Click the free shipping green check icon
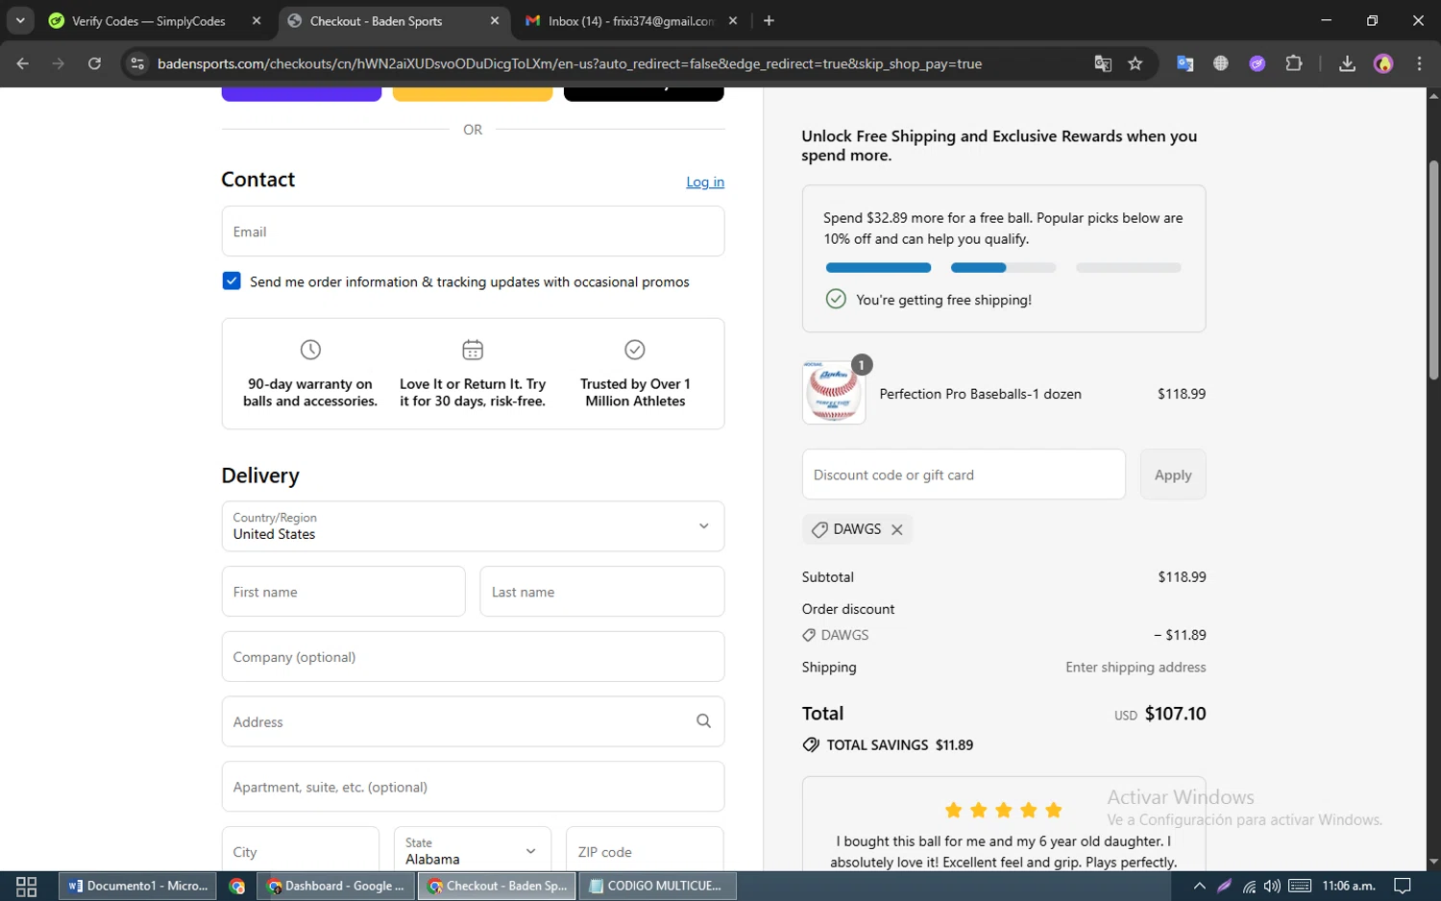1441x901 pixels. point(836,299)
